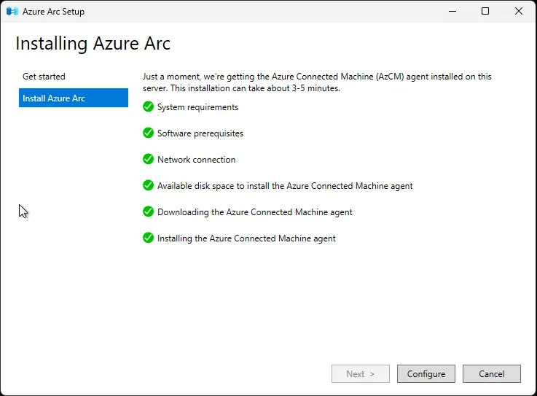537x396 pixels.
Task: Click the Azure Arc Setup title bar icon
Action: point(12,12)
